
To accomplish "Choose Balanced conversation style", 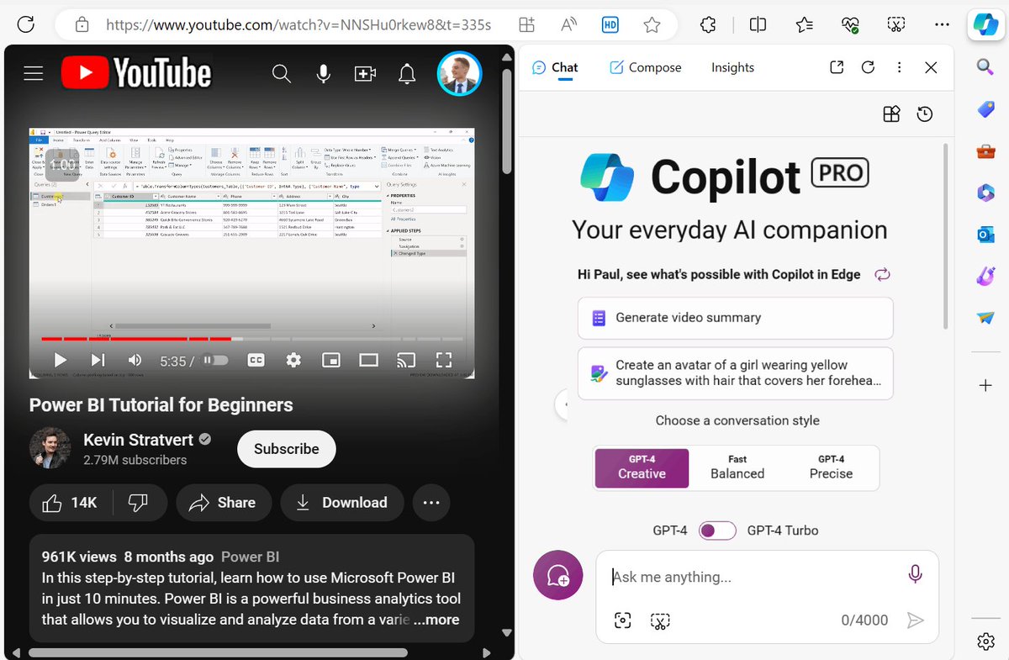I will point(737,467).
